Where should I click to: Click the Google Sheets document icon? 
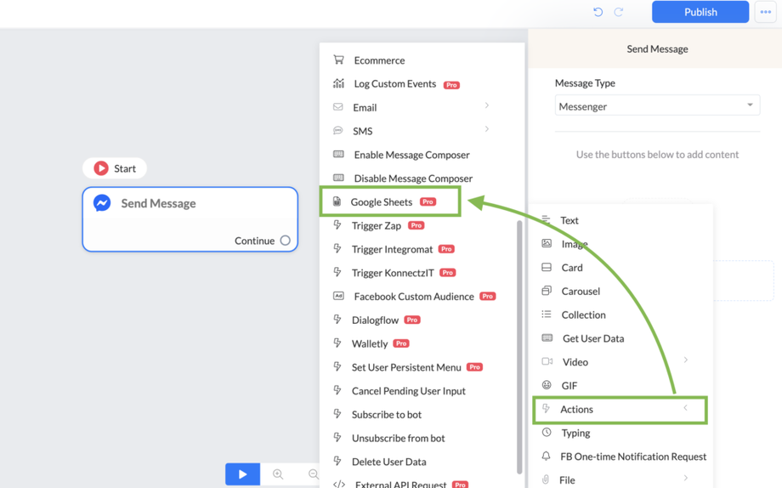[x=337, y=201]
